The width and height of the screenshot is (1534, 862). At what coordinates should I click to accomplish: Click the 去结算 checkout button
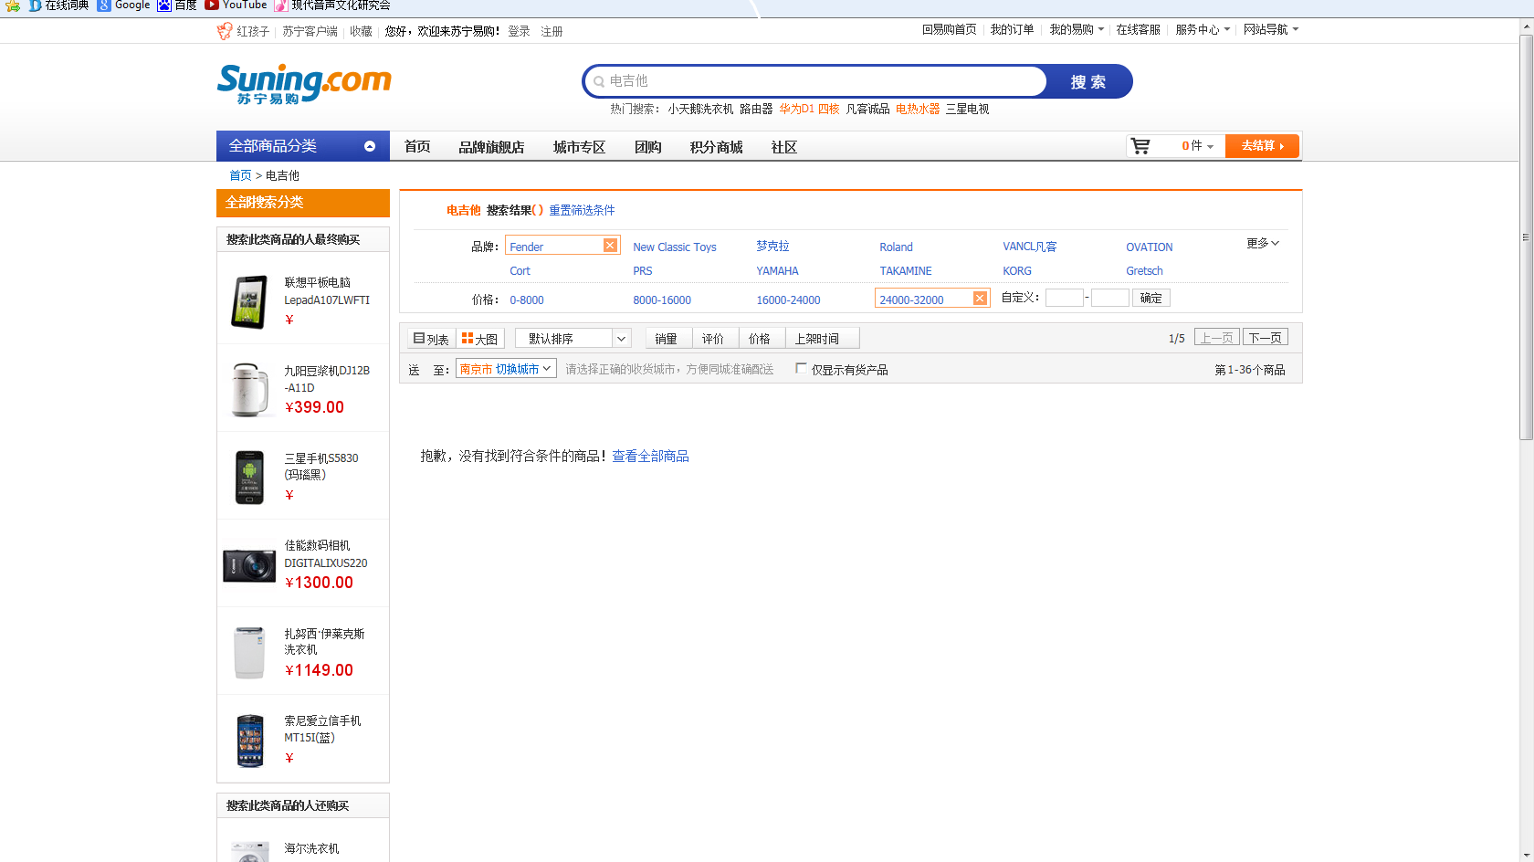[x=1262, y=146]
